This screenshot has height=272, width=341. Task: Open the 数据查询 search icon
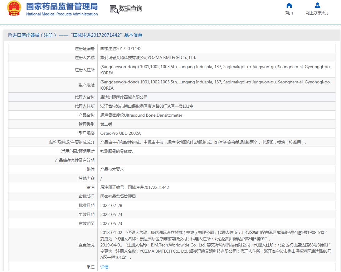pos(114,9)
